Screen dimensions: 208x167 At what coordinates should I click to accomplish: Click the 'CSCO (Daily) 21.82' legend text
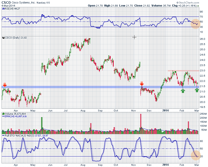pos(16,38)
